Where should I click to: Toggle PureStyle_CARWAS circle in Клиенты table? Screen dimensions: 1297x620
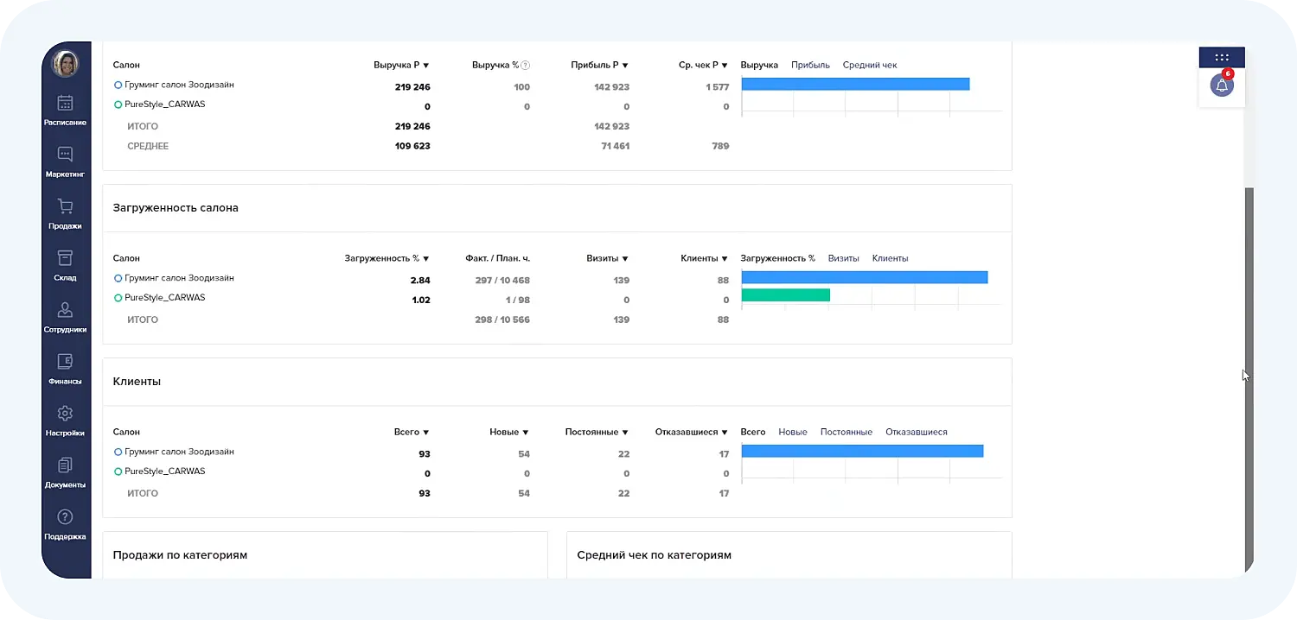click(x=118, y=471)
